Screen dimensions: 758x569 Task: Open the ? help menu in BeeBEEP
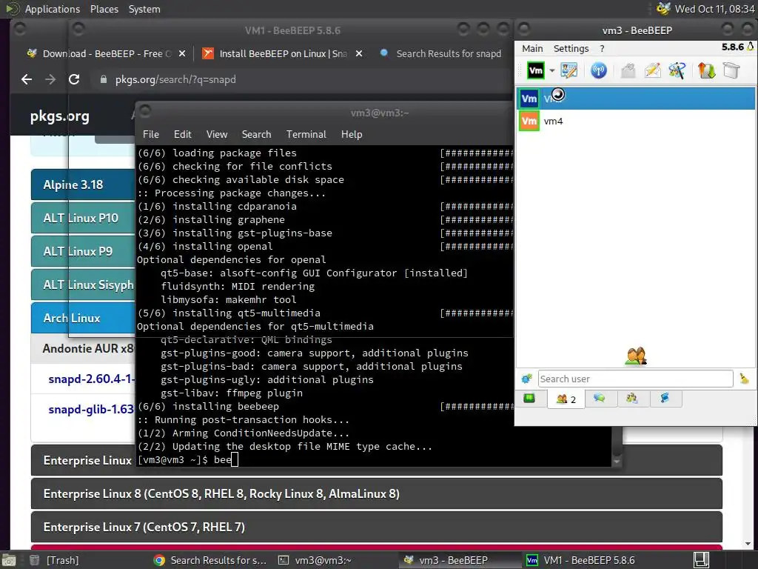point(602,48)
